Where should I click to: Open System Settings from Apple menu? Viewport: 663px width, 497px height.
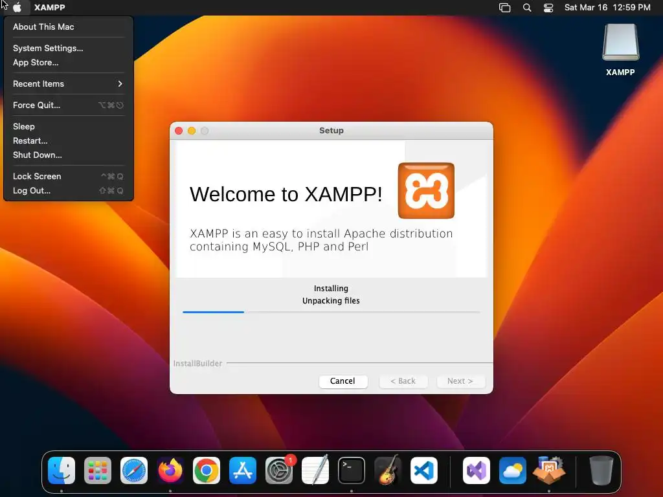pyautogui.click(x=68, y=48)
